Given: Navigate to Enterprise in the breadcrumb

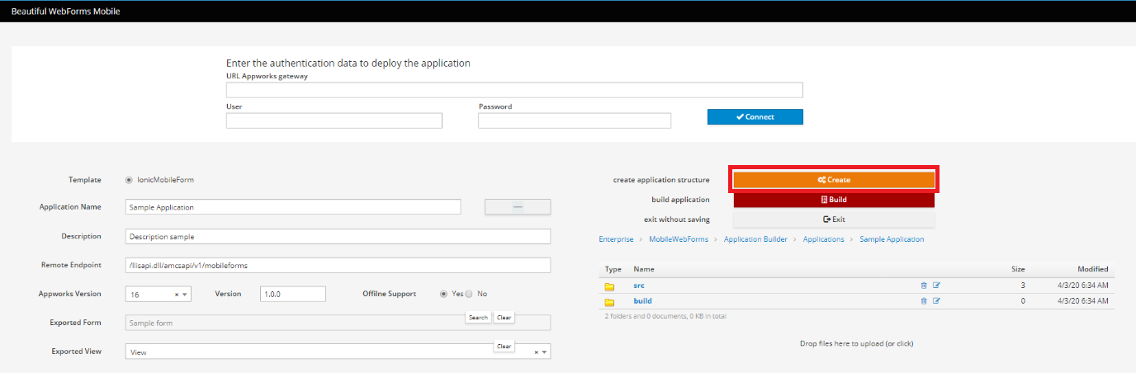Looking at the screenshot, I should click(x=615, y=239).
